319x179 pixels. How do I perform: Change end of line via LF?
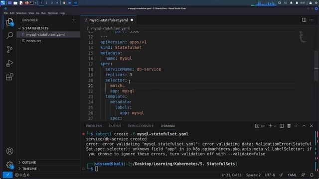point(281,175)
